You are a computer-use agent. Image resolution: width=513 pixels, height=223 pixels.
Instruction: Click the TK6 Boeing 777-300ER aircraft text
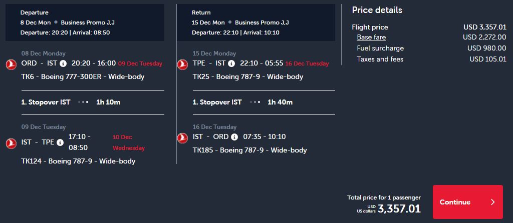point(83,76)
